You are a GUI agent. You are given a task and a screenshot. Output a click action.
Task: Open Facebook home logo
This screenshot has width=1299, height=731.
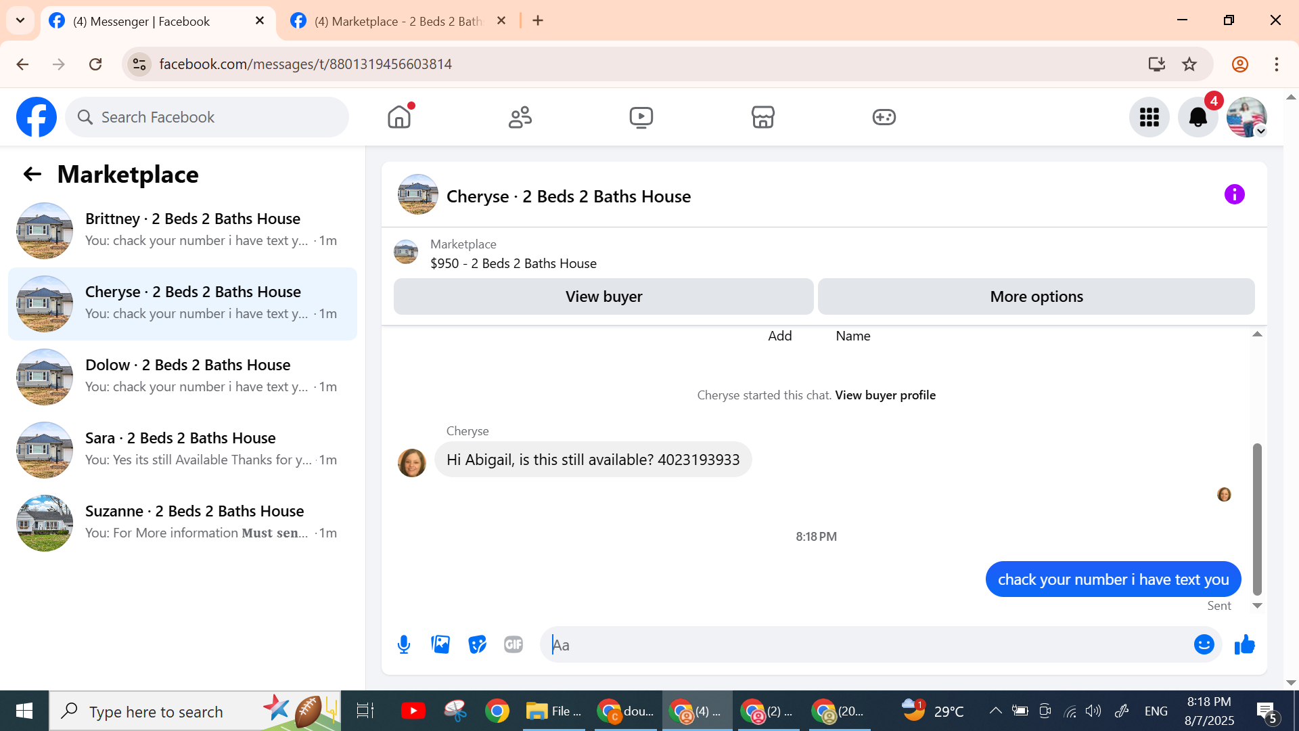point(37,117)
